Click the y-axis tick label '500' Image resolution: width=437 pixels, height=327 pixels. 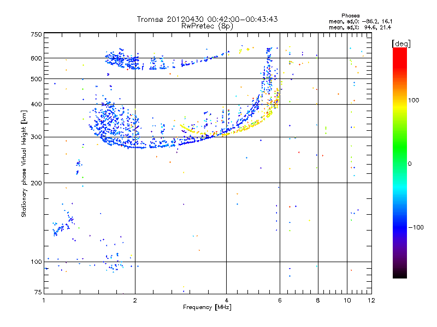click(x=36, y=79)
